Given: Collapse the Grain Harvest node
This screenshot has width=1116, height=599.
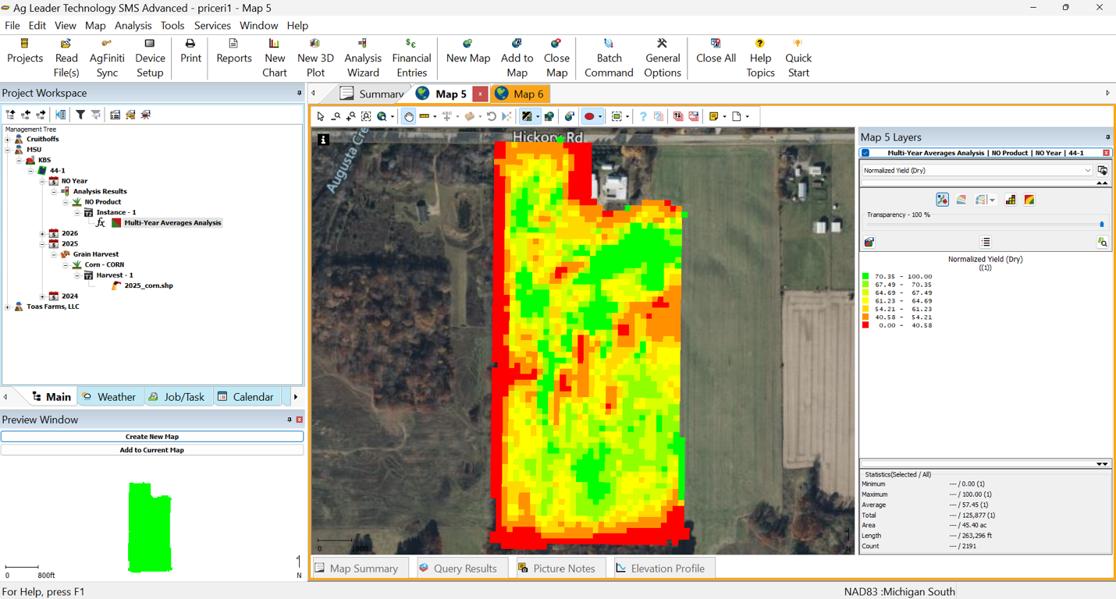Looking at the screenshot, I should click(x=55, y=254).
